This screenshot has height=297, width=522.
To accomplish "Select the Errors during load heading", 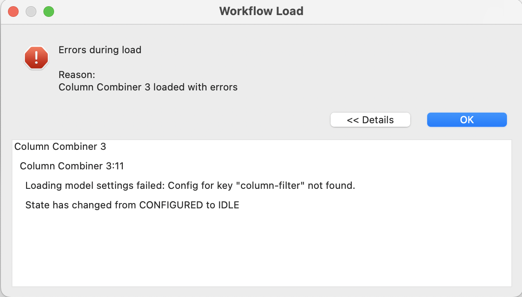I will (100, 50).
